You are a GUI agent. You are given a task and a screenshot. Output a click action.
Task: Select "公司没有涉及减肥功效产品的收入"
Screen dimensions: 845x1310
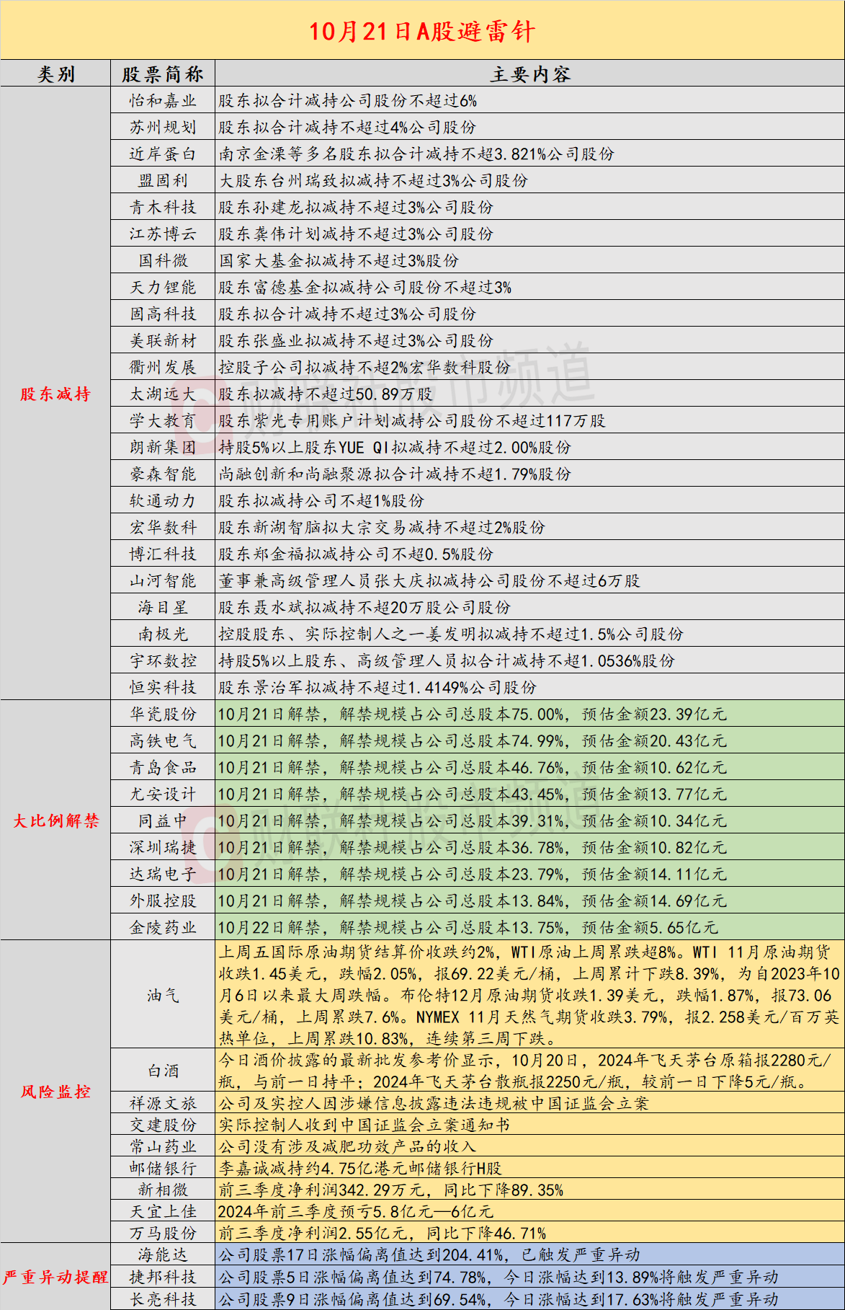[x=347, y=1147]
